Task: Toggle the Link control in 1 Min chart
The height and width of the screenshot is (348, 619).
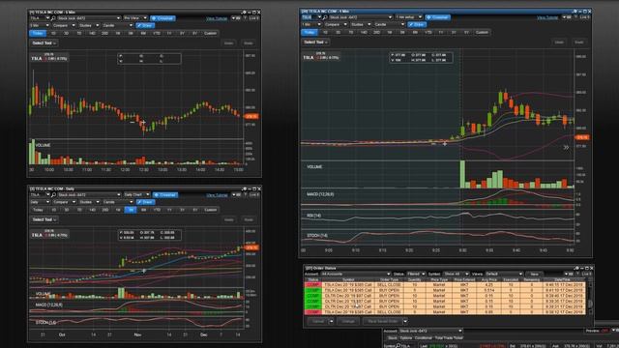Action: click(x=584, y=17)
